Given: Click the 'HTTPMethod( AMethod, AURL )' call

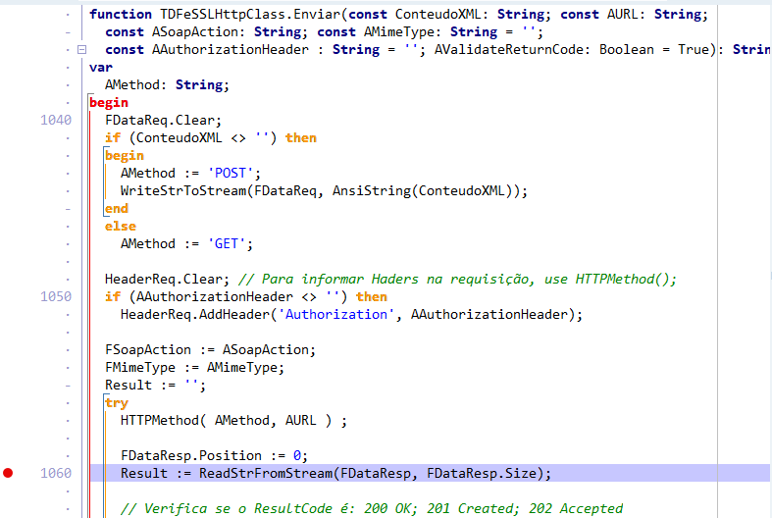Looking at the screenshot, I should pyautogui.click(x=226, y=421).
